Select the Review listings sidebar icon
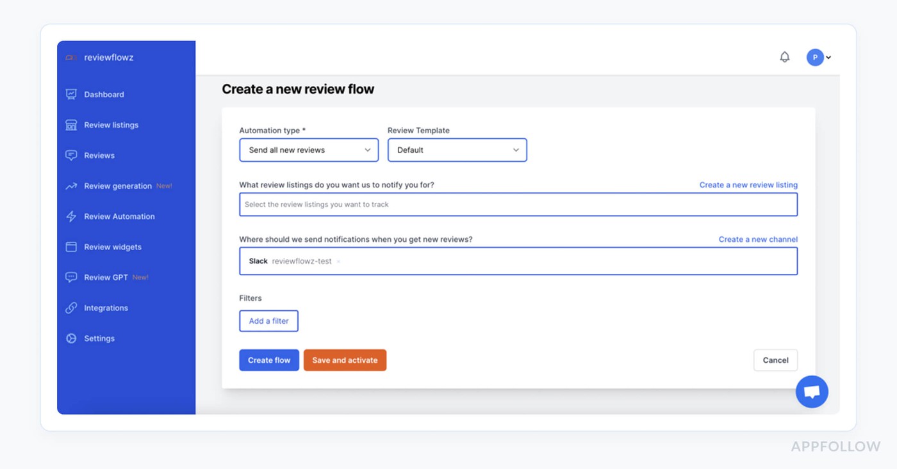897x469 pixels. pyautogui.click(x=72, y=125)
